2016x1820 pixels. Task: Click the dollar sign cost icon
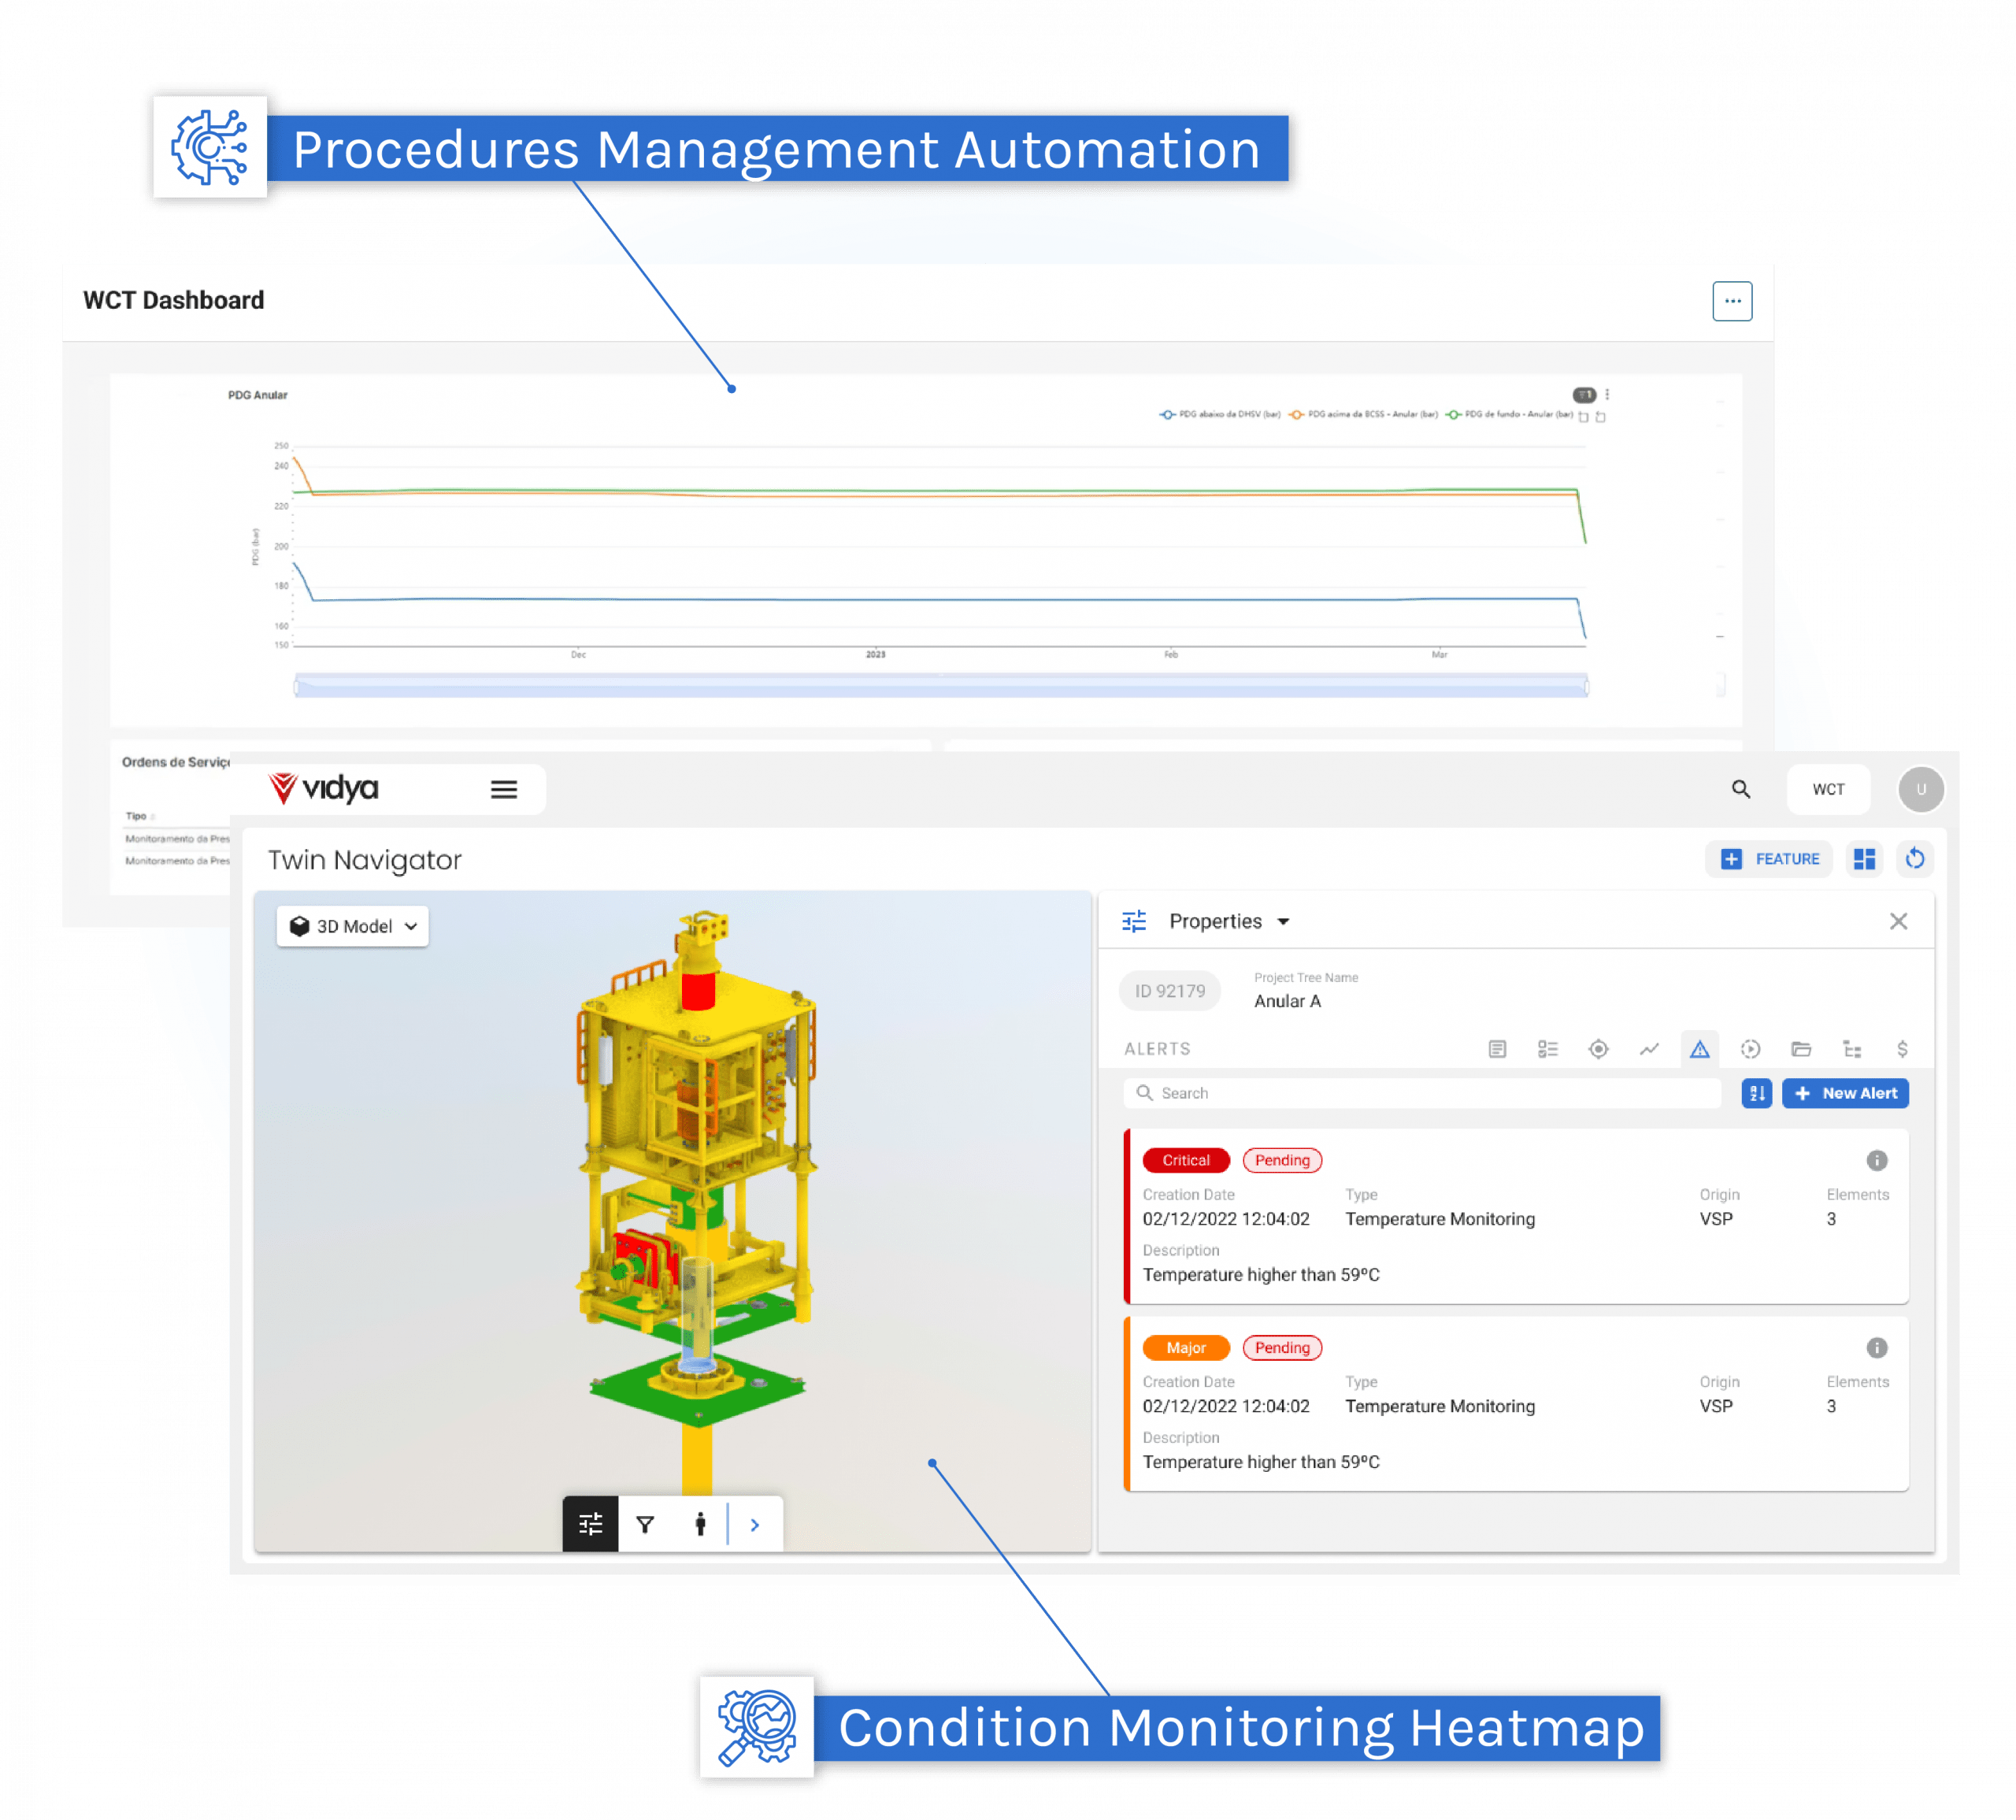coord(1902,1049)
